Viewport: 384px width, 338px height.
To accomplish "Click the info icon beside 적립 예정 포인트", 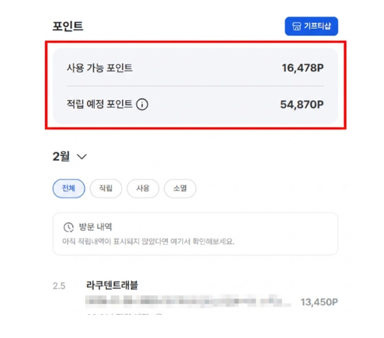I will (142, 104).
